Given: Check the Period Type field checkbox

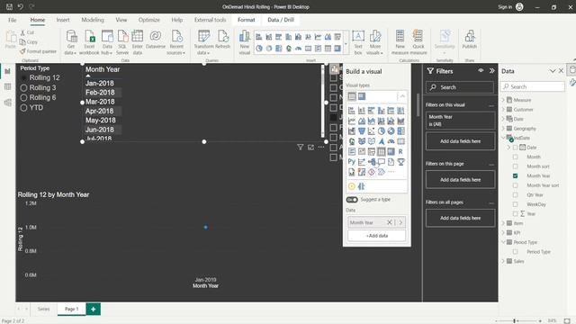Looking at the screenshot, I should [x=515, y=252].
